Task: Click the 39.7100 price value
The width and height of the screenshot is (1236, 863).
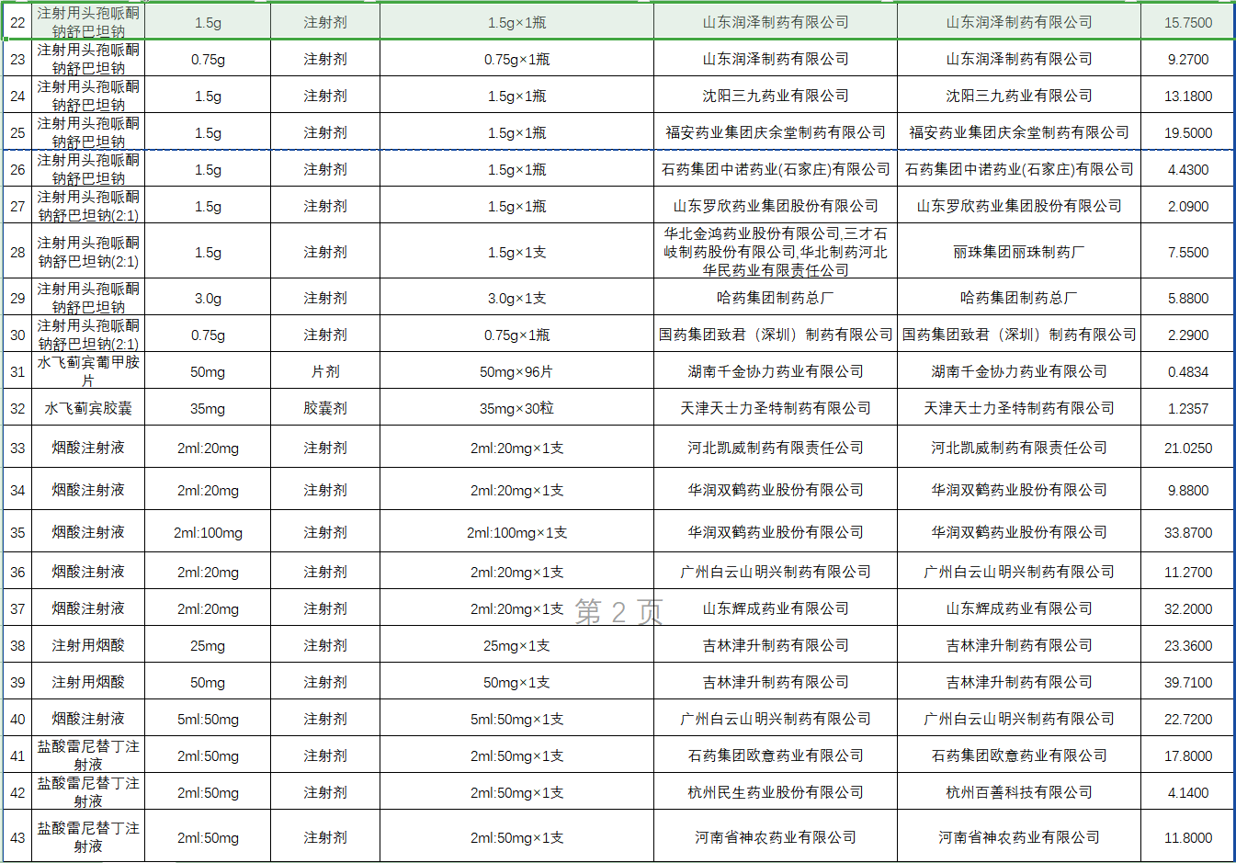Action: click(1187, 682)
